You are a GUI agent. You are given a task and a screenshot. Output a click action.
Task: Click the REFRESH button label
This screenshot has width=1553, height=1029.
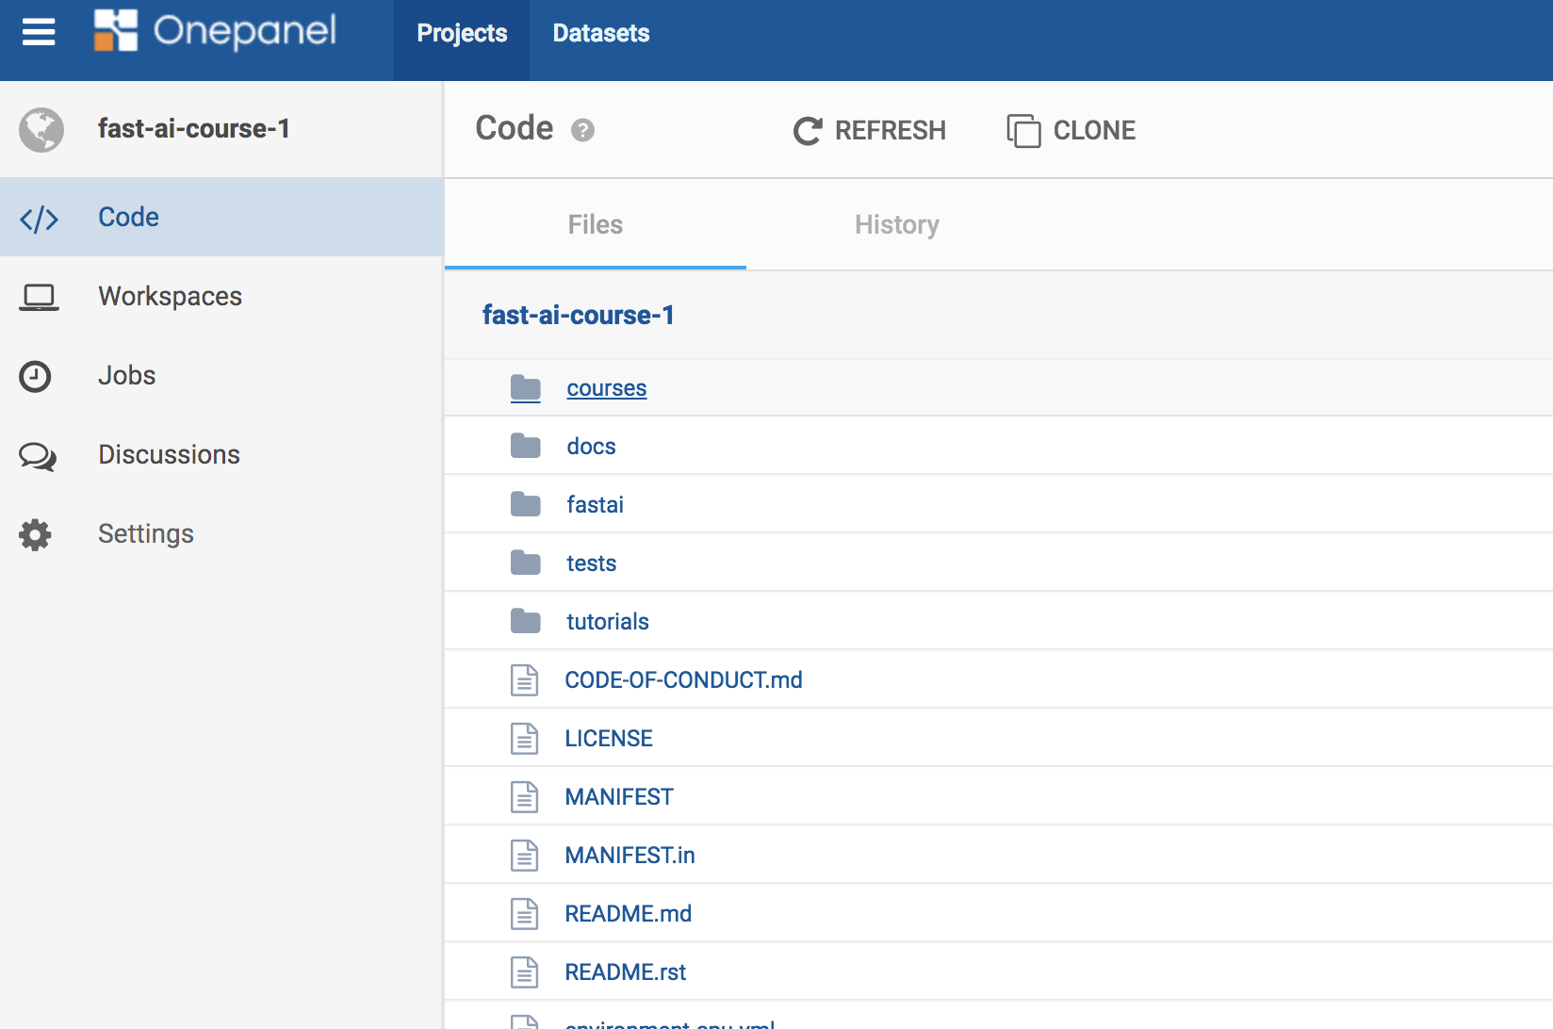891,130
